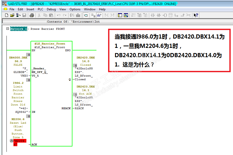The image size is (233, 155).
Task: Select the highlighted Network 1 label
Action: [19, 29]
